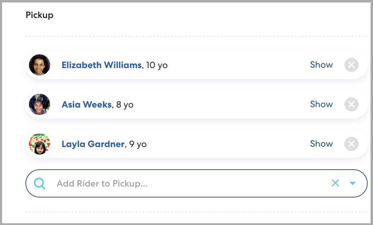
Task: Click Layla Gardner's avatar picture
Action: click(x=40, y=144)
